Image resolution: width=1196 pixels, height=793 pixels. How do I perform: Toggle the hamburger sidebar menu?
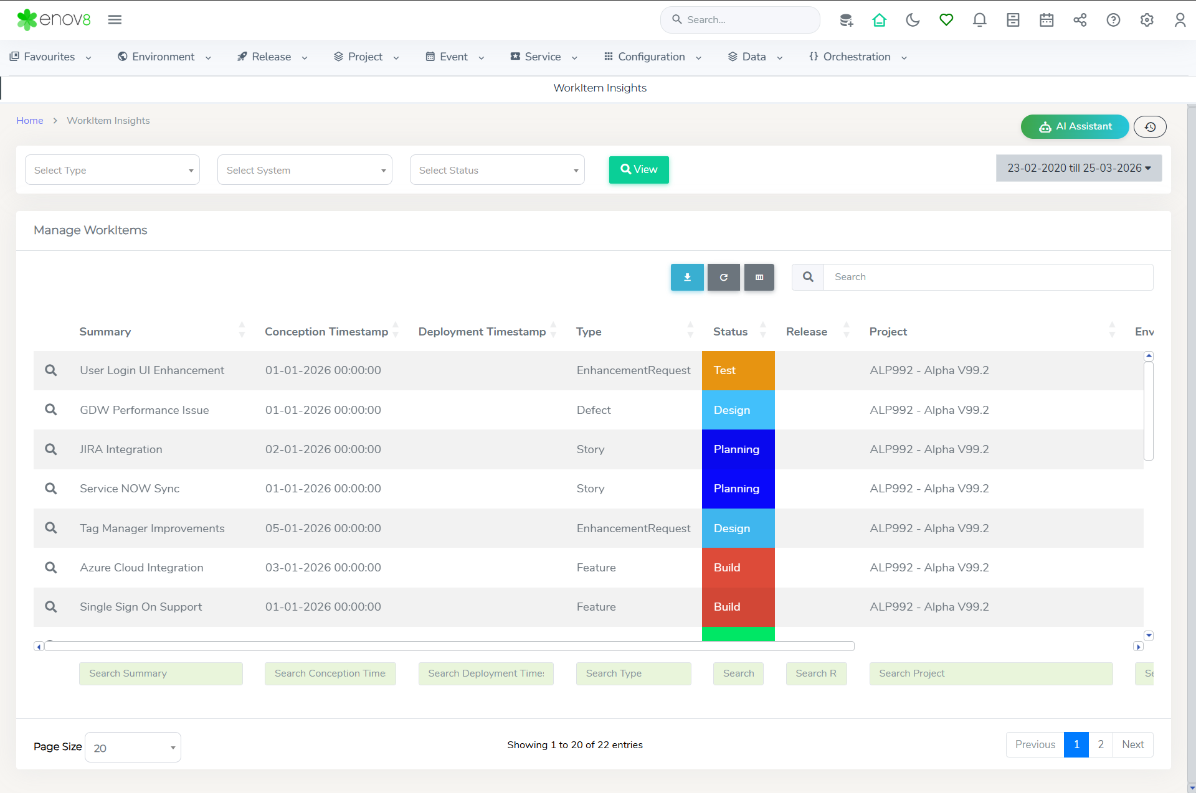point(115,20)
